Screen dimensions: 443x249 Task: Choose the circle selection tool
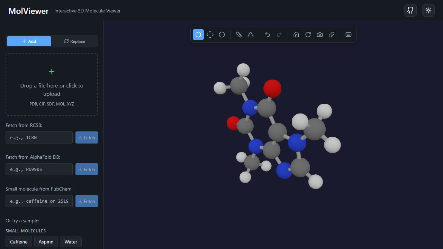(222, 35)
